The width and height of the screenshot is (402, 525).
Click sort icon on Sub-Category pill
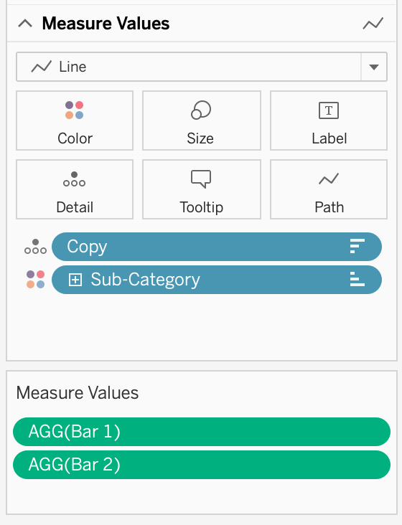(x=357, y=279)
